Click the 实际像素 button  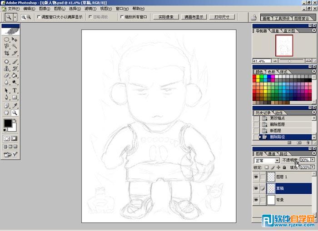click(165, 17)
